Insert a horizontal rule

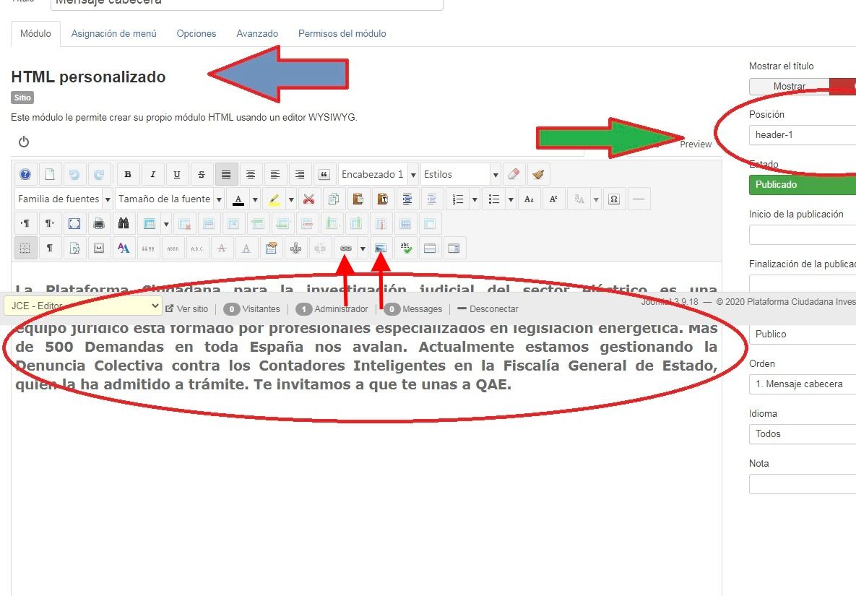pos(638,199)
